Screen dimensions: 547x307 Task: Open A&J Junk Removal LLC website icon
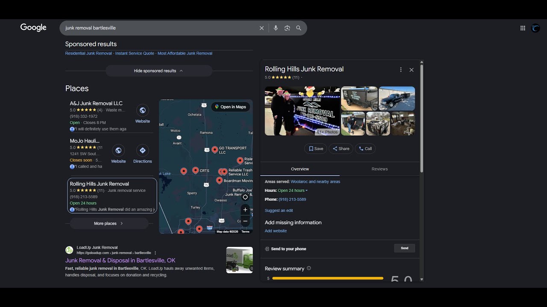(143, 110)
